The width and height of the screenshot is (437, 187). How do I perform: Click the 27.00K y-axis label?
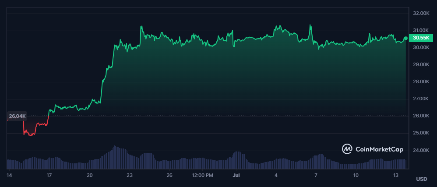click(421, 99)
